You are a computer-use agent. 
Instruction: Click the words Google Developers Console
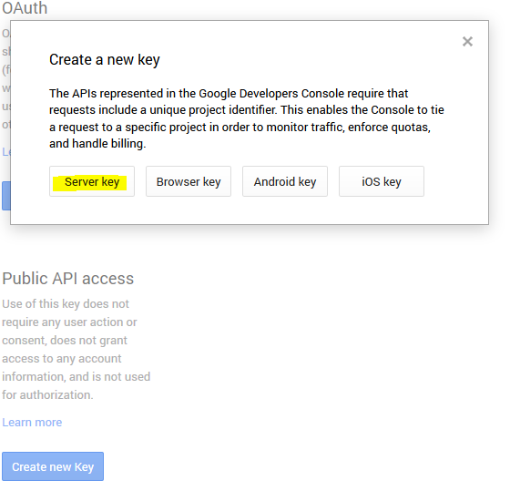[x=271, y=94]
